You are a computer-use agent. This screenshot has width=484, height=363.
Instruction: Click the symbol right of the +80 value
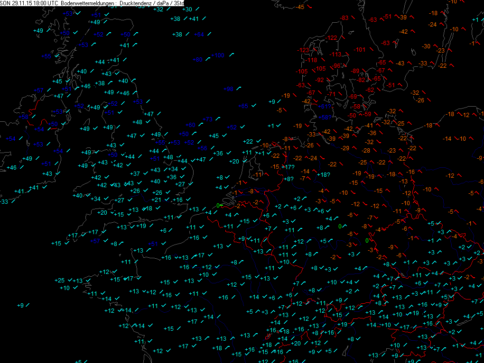(208, 59)
